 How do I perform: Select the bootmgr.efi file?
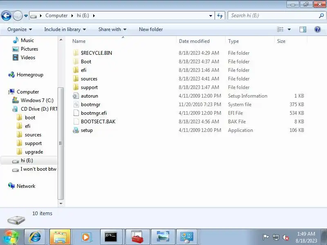(x=94, y=113)
